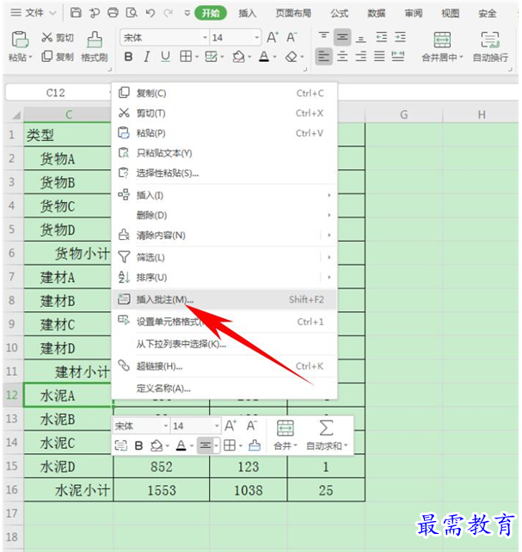The width and height of the screenshot is (522, 552).
Task: Toggle middle vertical alignment
Action: click(x=342, y=37)
